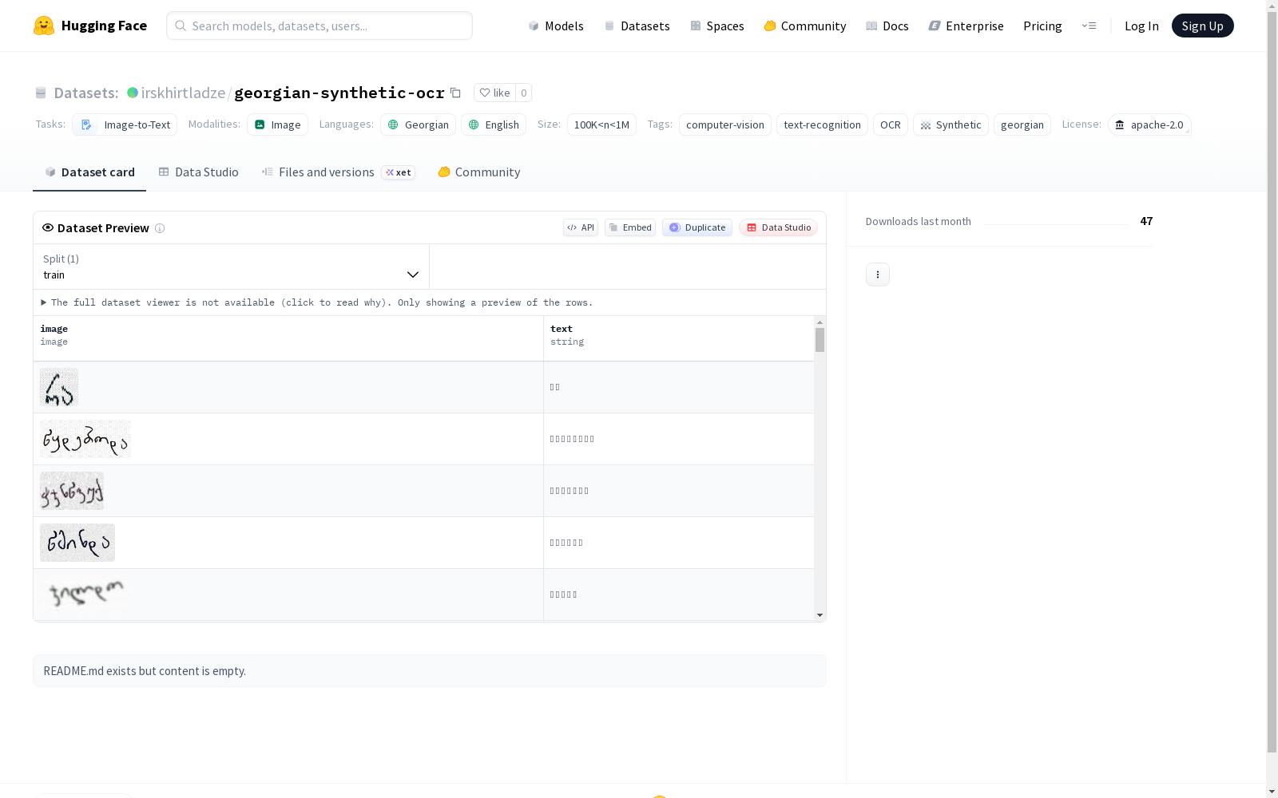Select the apache-2.0 license tag
The height and width of the screenshot is (798, 1278).
pos(1149,124)
